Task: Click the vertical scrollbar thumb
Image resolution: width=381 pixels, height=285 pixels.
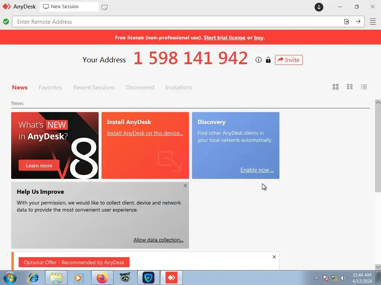Action: click(378, 149)
